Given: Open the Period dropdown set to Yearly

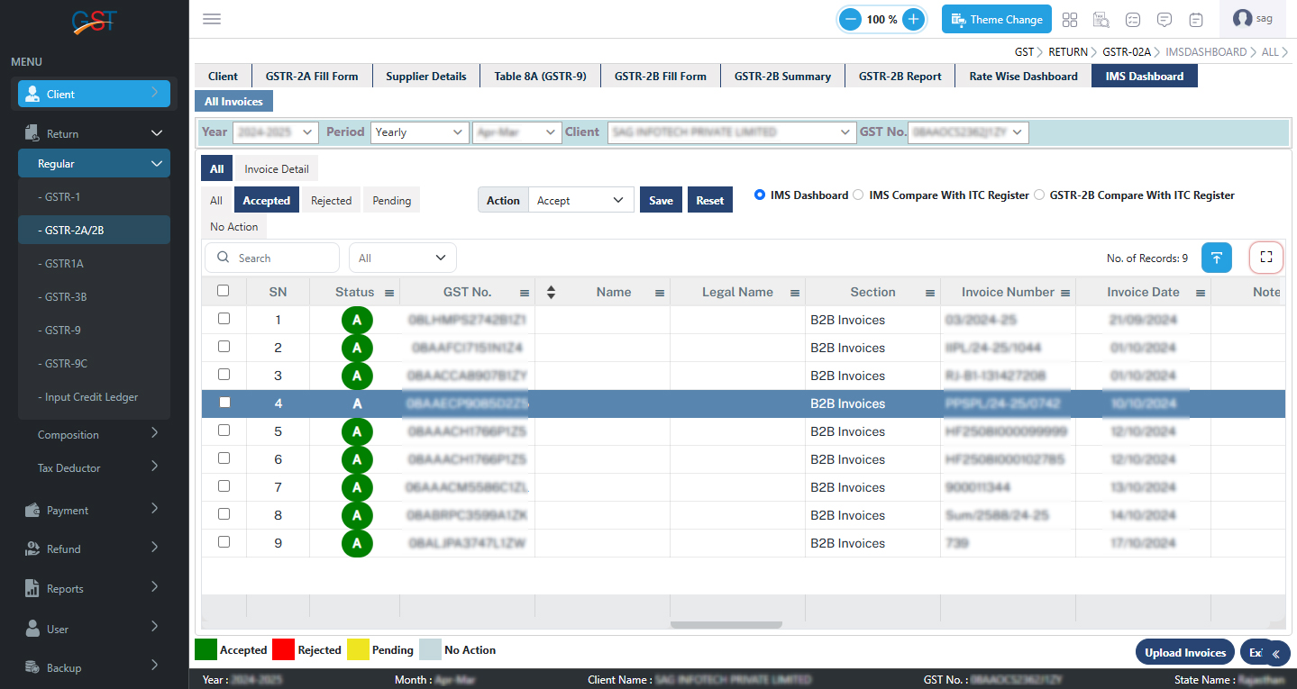Looking at the screenshot, I should pyautogui.click(x=419, y=132).
